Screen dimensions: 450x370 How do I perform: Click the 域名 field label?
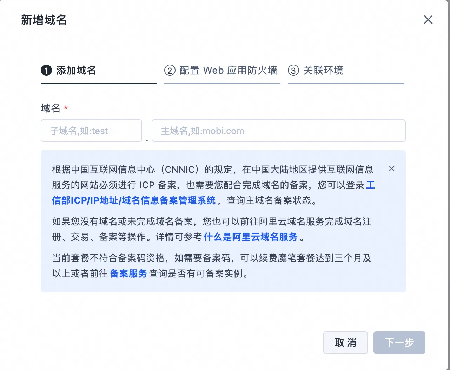coord(51,108)
